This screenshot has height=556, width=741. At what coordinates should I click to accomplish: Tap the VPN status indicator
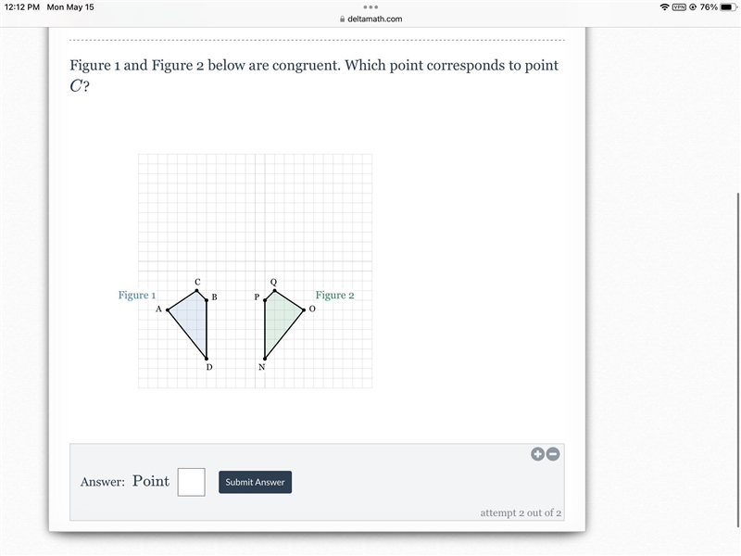coord(679,7)
